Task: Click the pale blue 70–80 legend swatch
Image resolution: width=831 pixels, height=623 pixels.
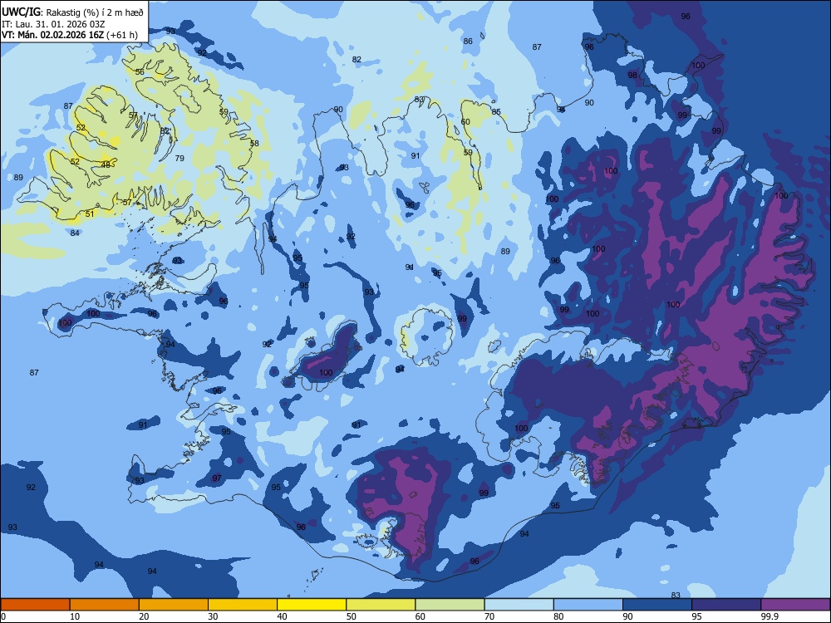Action: pos(519,605)
